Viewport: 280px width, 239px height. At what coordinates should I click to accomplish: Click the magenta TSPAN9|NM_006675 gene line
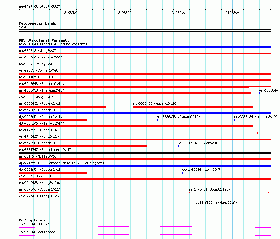145,227
